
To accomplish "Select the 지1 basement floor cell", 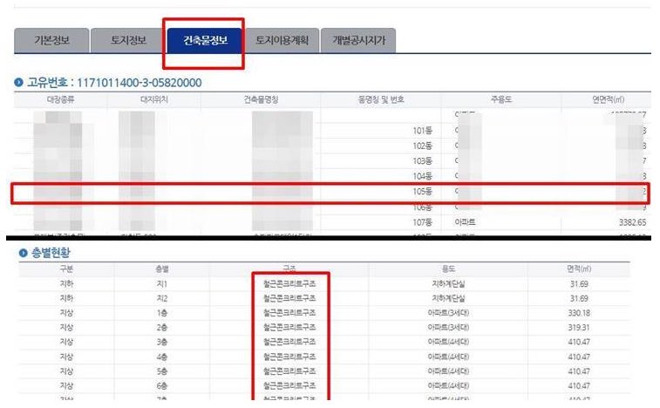I will pos(162,284).
